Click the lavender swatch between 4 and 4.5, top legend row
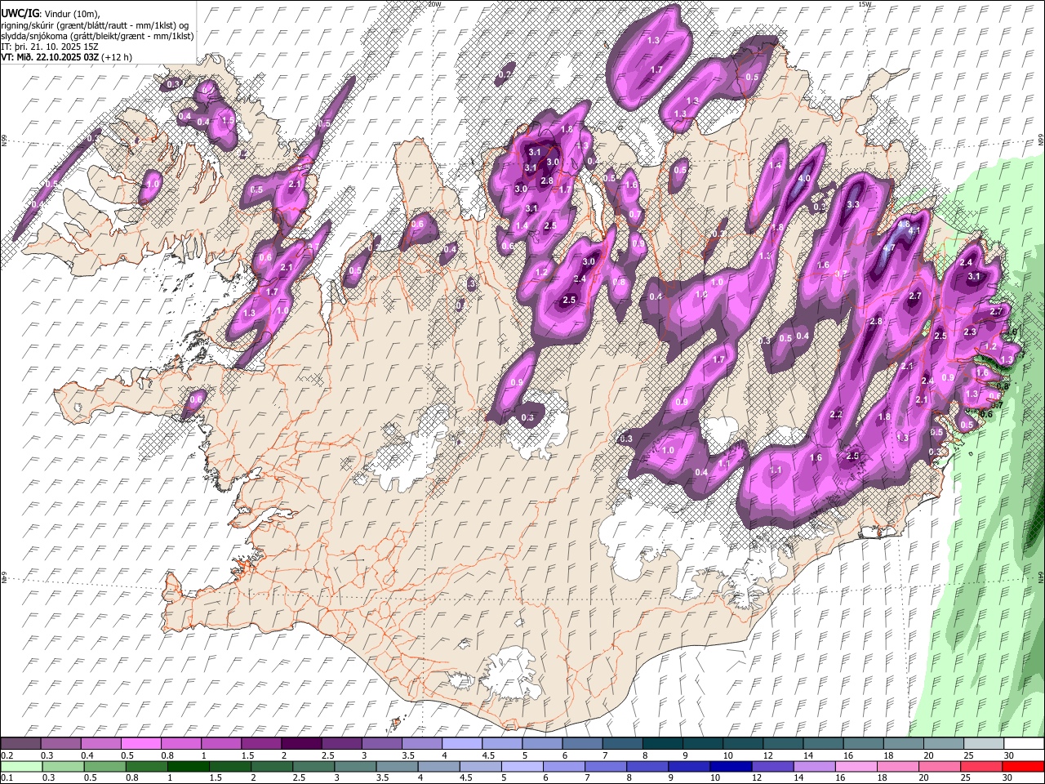Screen dimensions: 1045x784 coord(460,743)
